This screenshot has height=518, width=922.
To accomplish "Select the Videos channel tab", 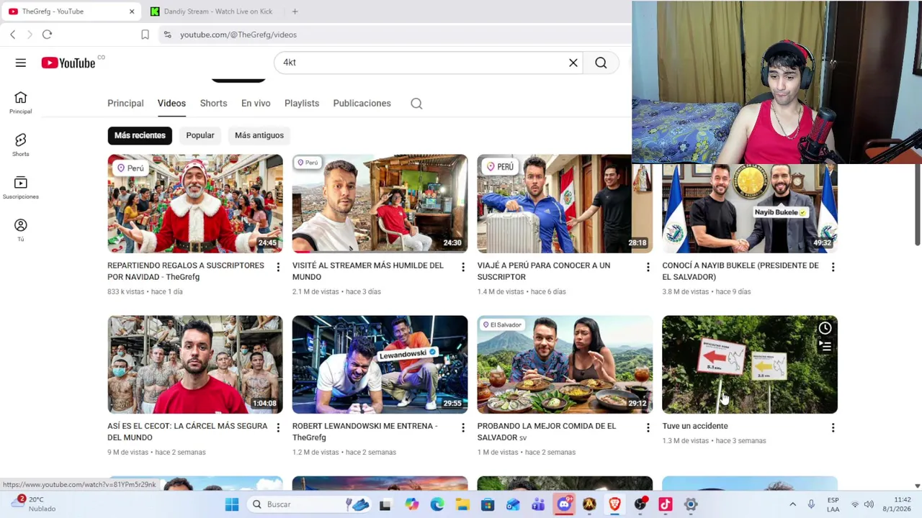I will pyautogui.click(x=171, y=104).
